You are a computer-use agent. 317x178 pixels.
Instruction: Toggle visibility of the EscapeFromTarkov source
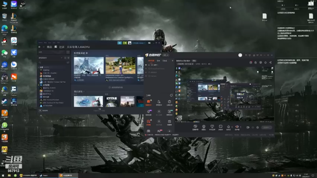click(146, 68)
